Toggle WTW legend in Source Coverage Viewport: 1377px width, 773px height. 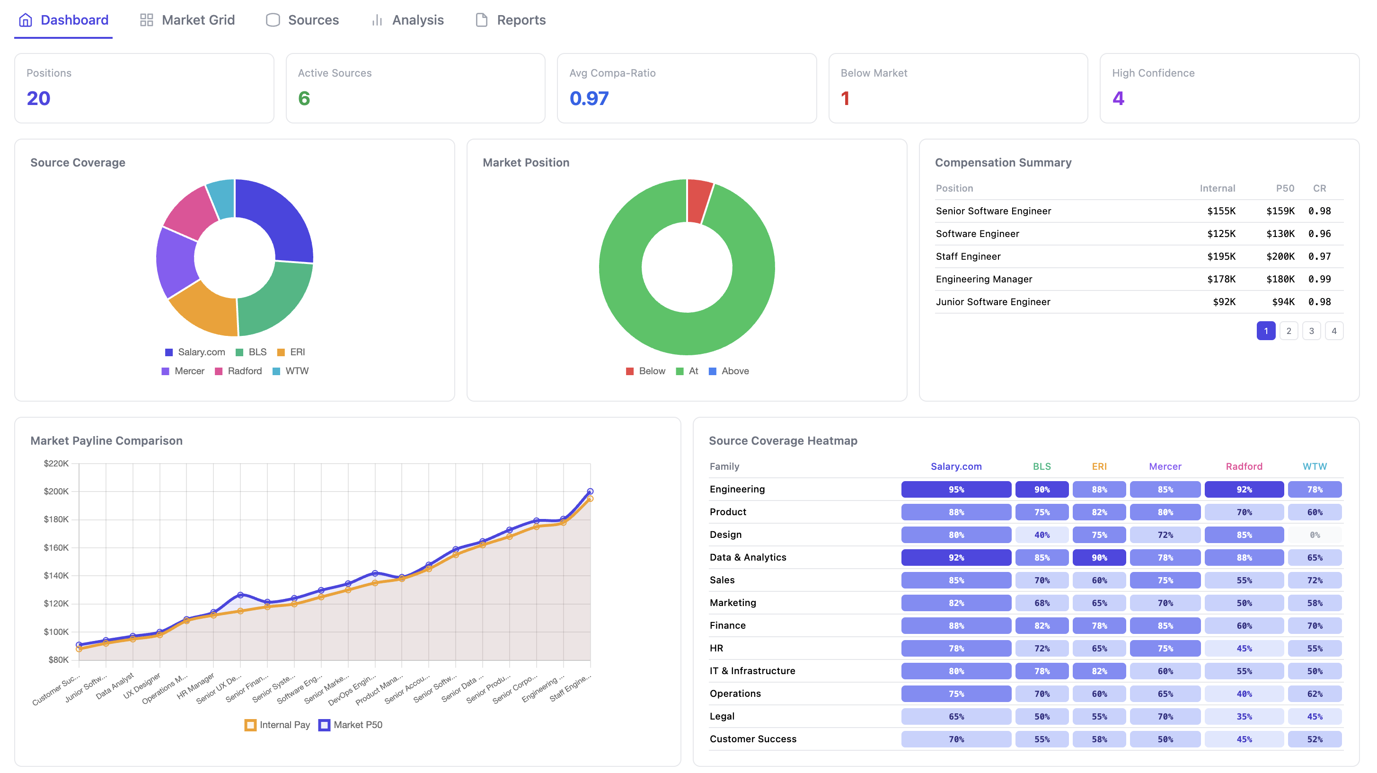[x=291, y=371]
